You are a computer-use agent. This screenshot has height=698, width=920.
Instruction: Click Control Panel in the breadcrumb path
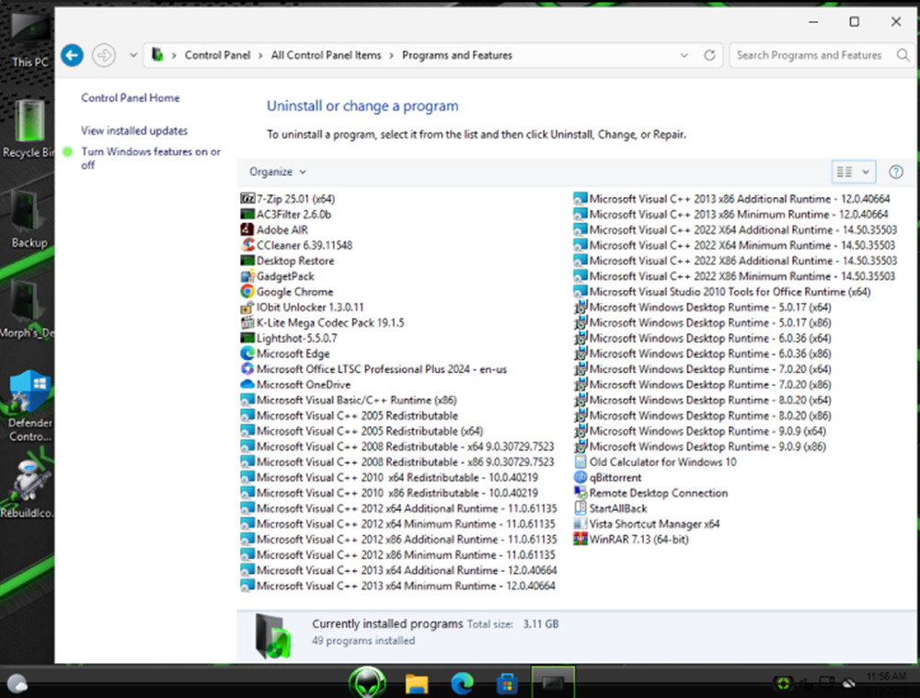tap(217, 55)
